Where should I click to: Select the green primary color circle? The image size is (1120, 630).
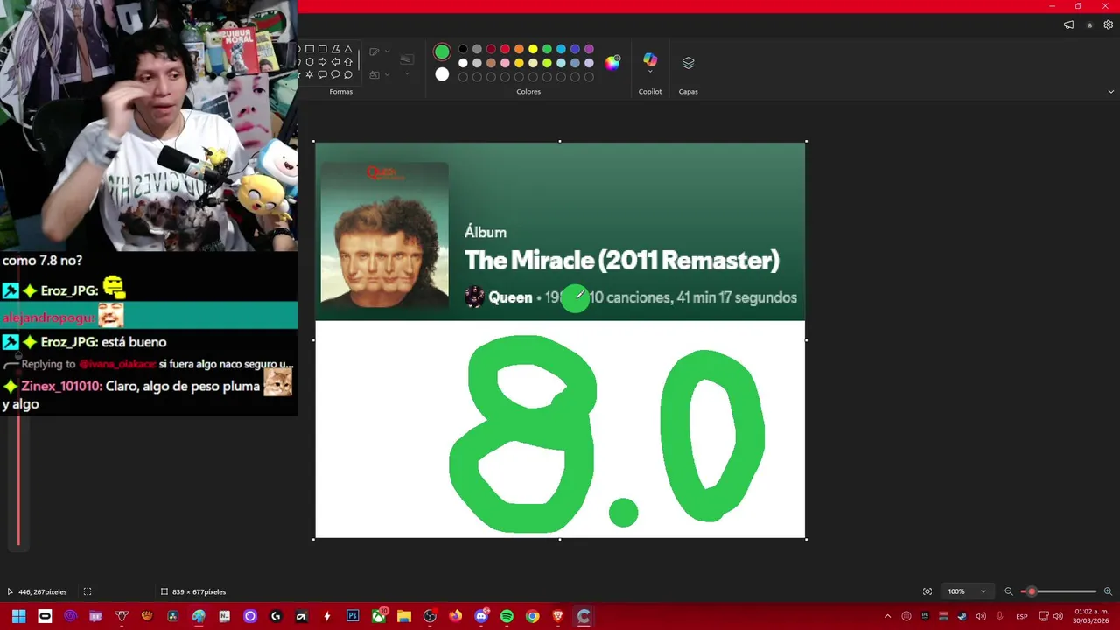click(442, 52)
